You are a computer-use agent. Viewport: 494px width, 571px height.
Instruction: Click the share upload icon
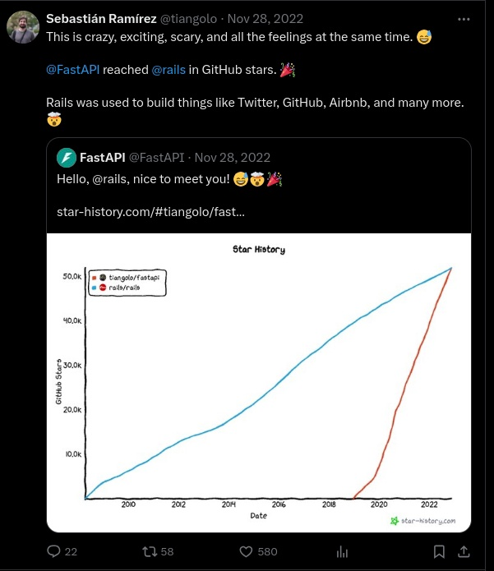464,551
